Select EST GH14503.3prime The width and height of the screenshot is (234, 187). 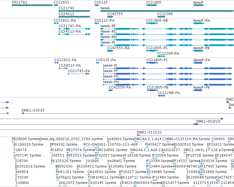click(89, 175)
